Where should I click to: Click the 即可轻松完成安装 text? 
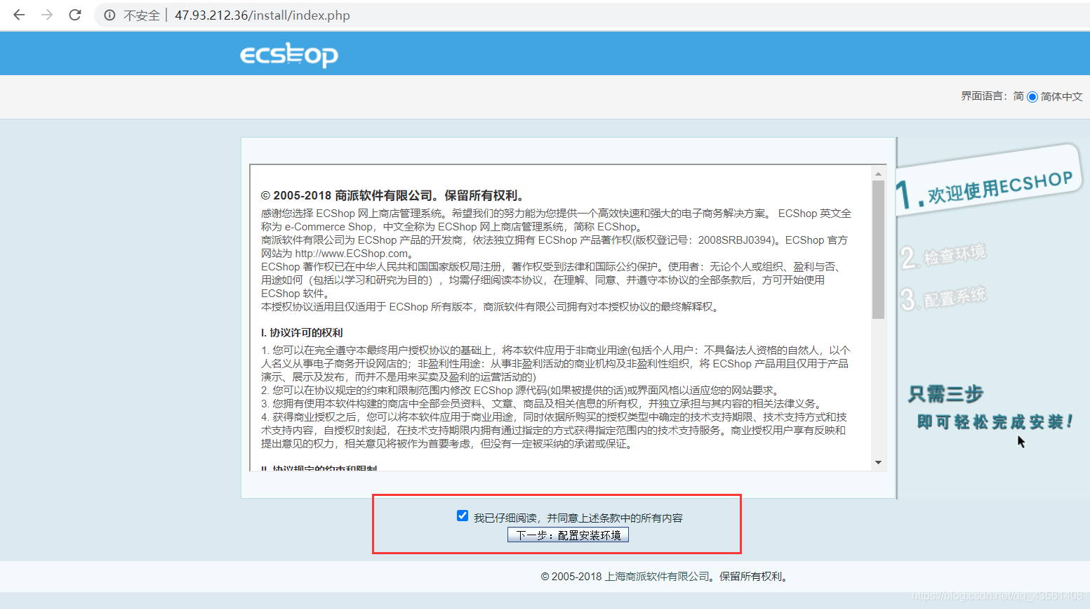click(x=995, y=421)
